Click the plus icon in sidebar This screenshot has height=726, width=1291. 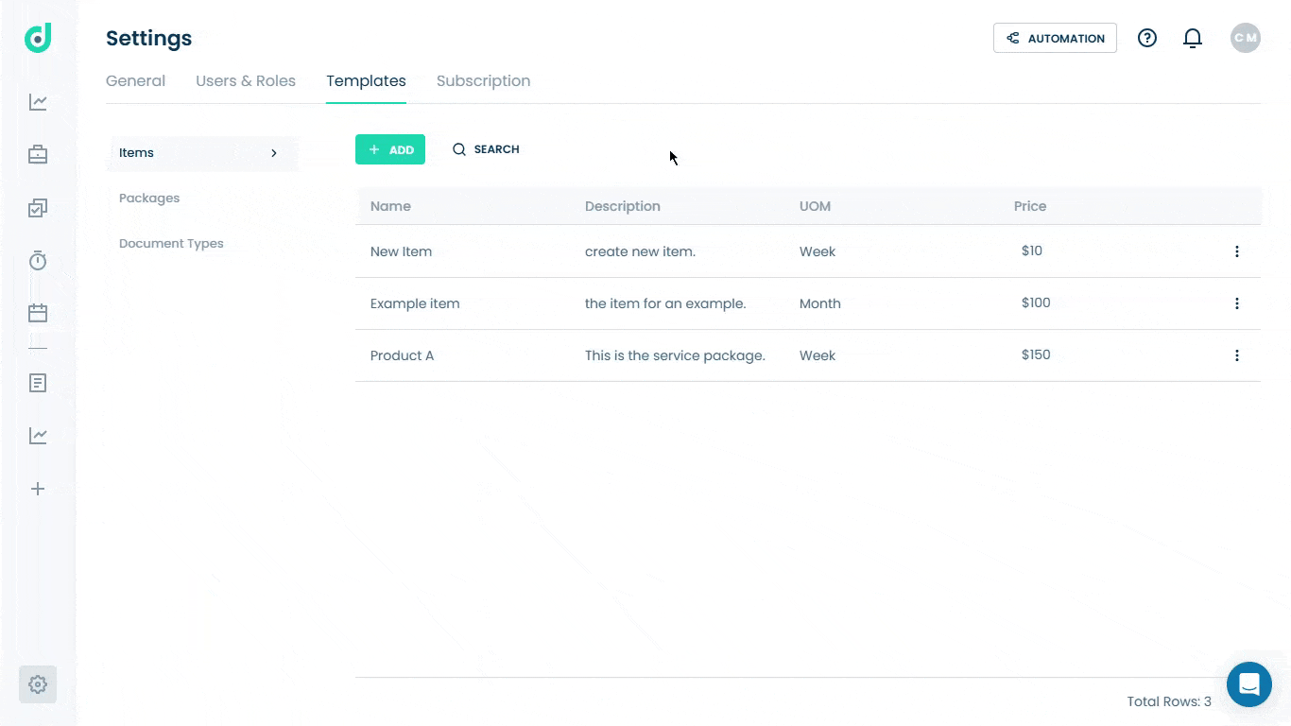(x=38, y=489)
